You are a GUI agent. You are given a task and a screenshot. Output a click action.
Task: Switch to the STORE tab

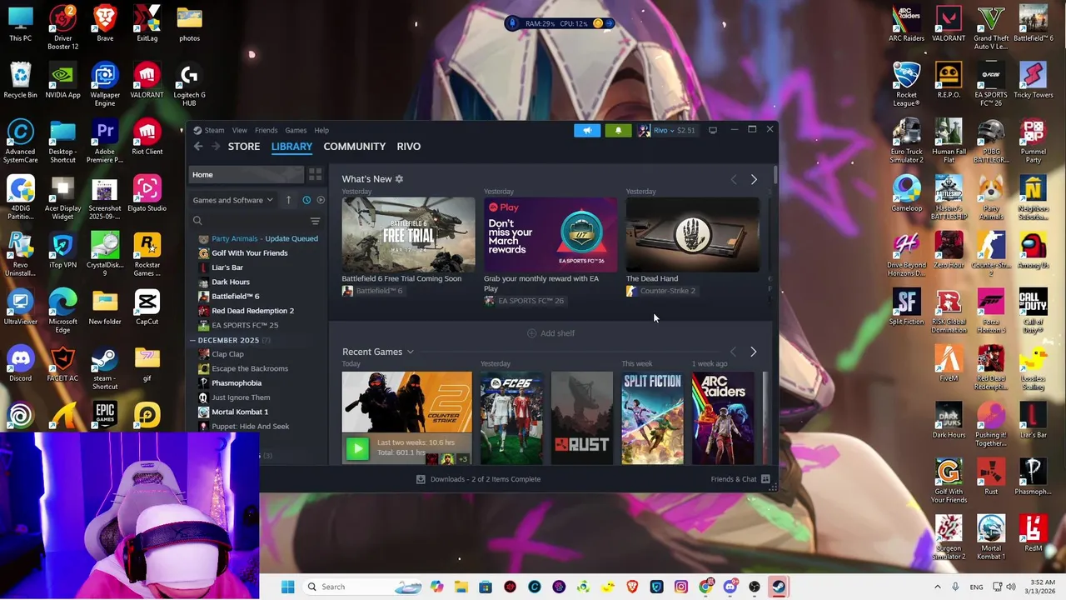[244, 147]
